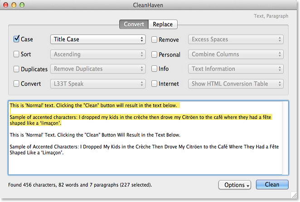Click the line "This is 'Normal' Text. Clicking"

coord(95,135)
